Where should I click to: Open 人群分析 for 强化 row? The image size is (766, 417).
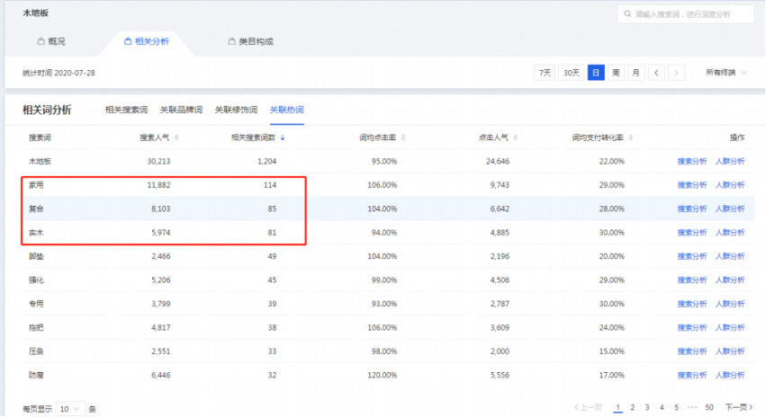point(730,280)
